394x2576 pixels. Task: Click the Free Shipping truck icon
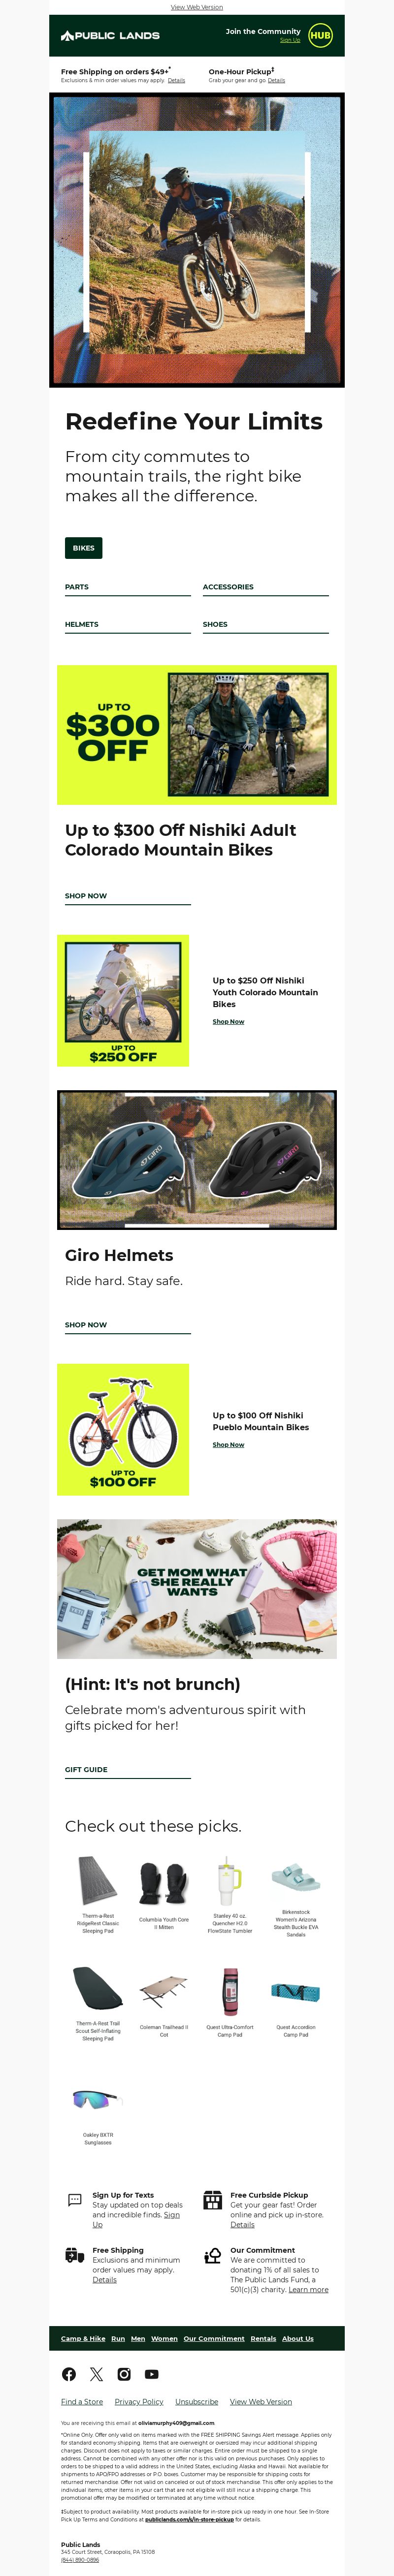point(74,2255)
